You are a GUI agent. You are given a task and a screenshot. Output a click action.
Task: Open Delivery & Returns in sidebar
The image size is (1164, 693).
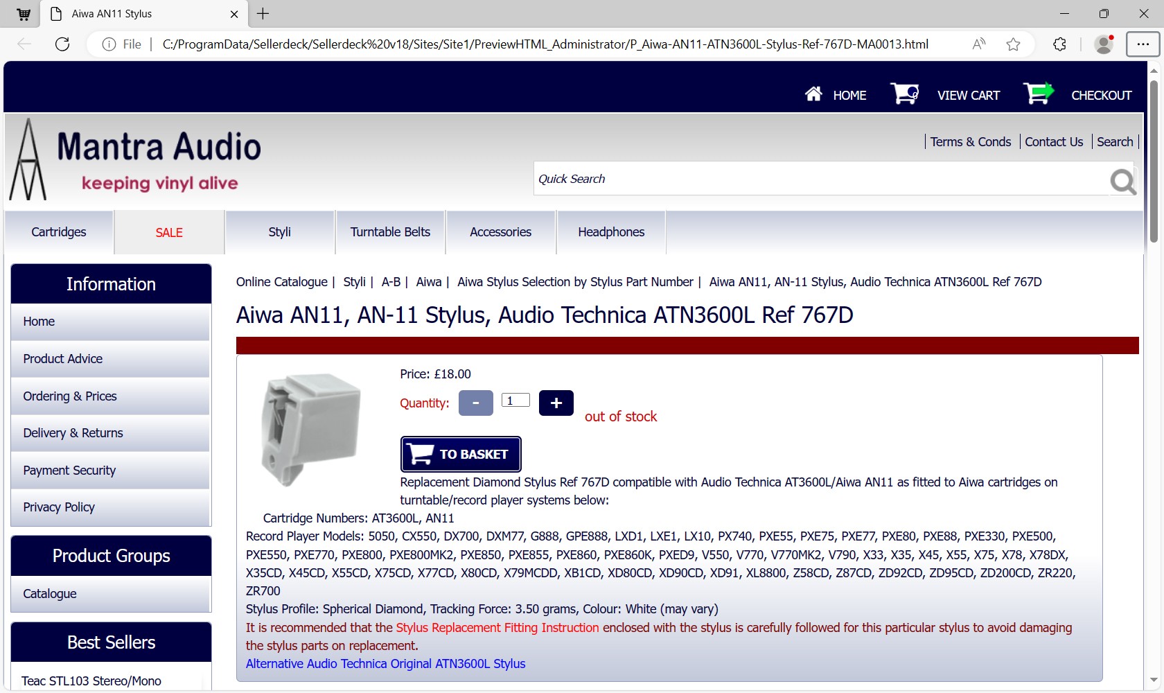click(73, 433)
